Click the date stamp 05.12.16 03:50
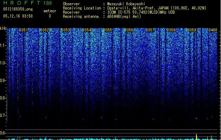Viewport: 221px width, 140px height. click(x=18, y=16)
